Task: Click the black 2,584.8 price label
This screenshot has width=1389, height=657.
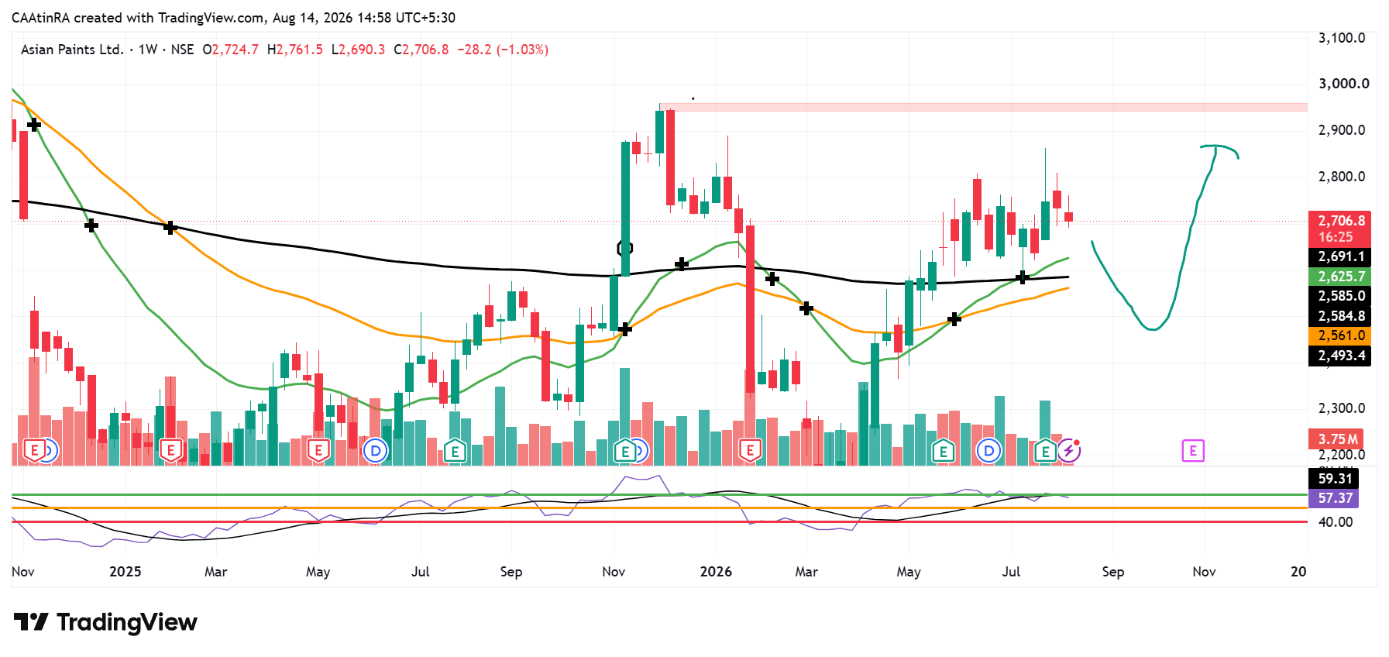Action: pyautogui.click(x=1339, y=316)
